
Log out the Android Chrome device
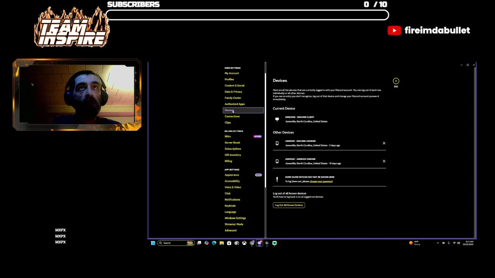384,161
